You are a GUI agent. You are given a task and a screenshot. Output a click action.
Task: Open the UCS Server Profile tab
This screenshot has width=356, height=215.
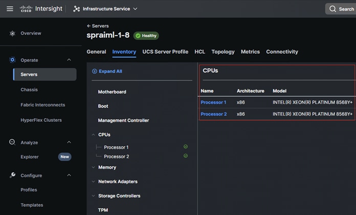165,52
